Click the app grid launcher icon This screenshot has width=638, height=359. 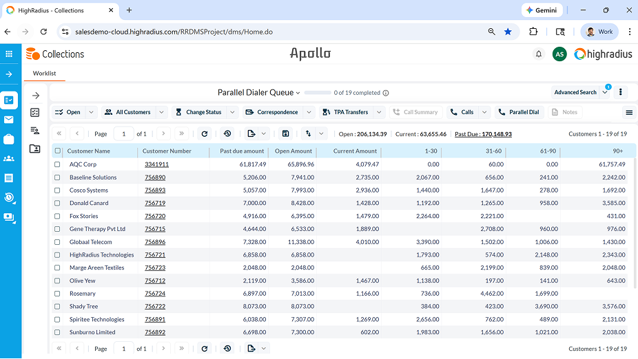tap(9, 54)
